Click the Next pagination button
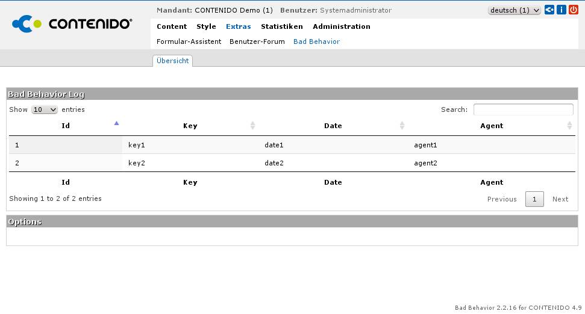 (560, 199)
